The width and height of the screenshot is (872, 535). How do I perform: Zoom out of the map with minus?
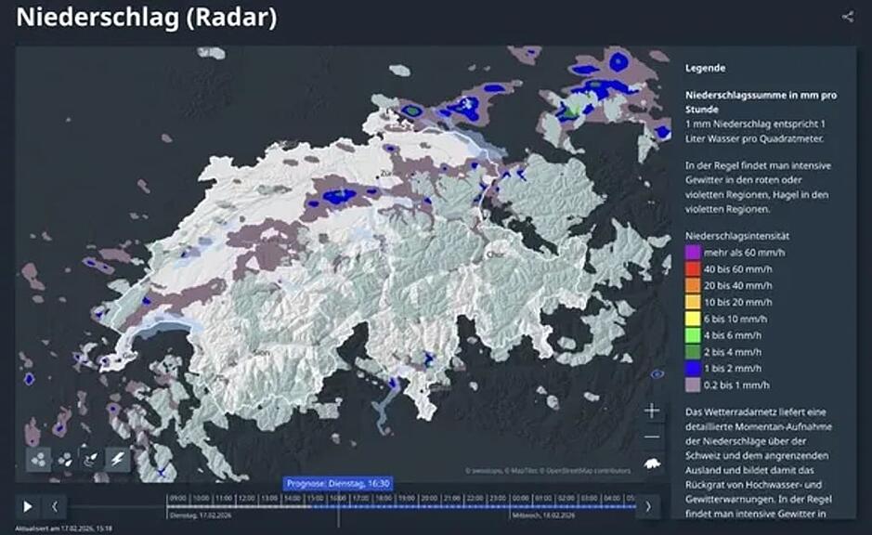pyautogui.click(x=653, y=437)
